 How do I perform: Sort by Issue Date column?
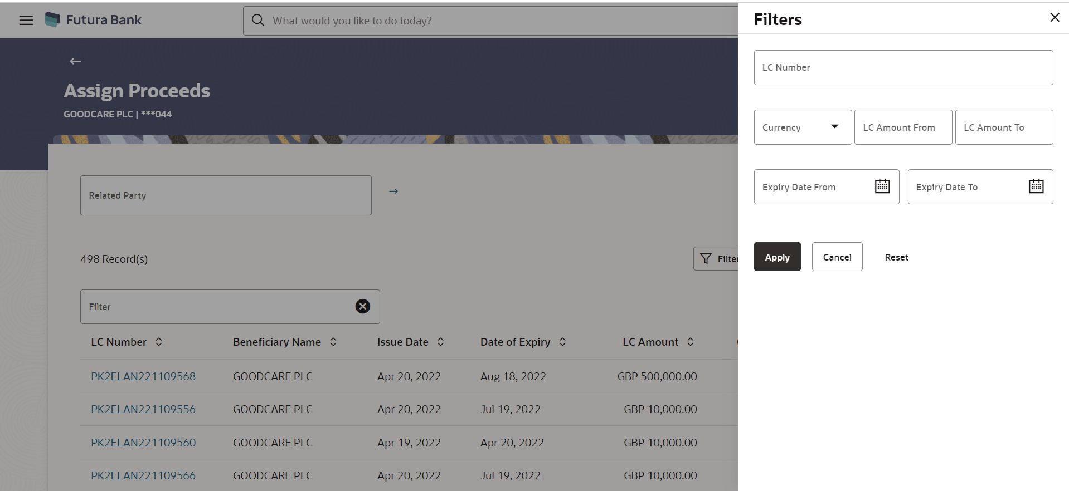[441, 342]
